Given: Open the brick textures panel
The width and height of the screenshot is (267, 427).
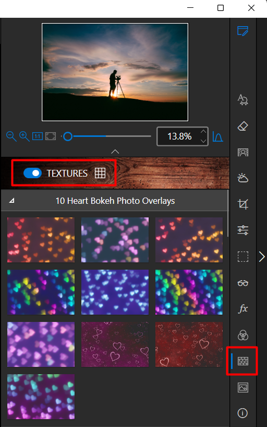Looking at the screenshot, I should click(x=243, y=361).
